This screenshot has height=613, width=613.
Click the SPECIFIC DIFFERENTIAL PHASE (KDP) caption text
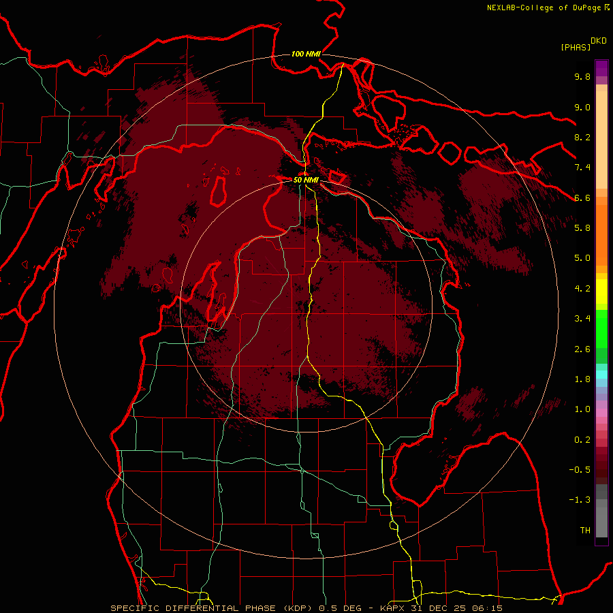point(213,608)
